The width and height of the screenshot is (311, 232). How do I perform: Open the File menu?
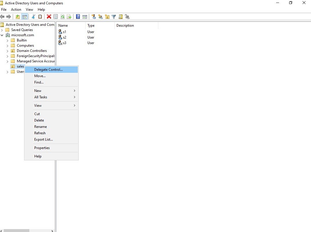click(x=4, y=10)
